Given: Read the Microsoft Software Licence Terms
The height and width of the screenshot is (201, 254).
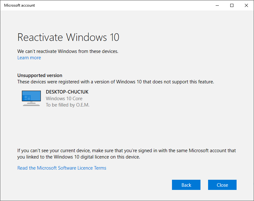Looking at the screenshot, I should click(x=62, y=168).
